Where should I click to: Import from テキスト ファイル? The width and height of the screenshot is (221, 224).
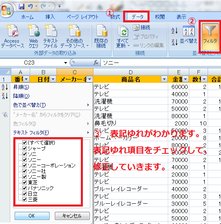(x=51, y=37)
